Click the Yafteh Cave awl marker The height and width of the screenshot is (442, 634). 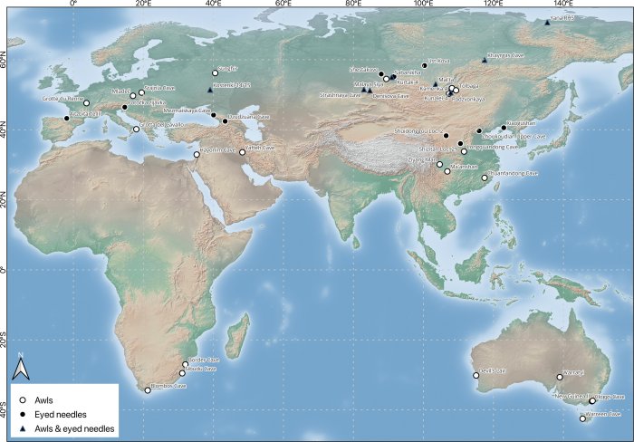243,152
